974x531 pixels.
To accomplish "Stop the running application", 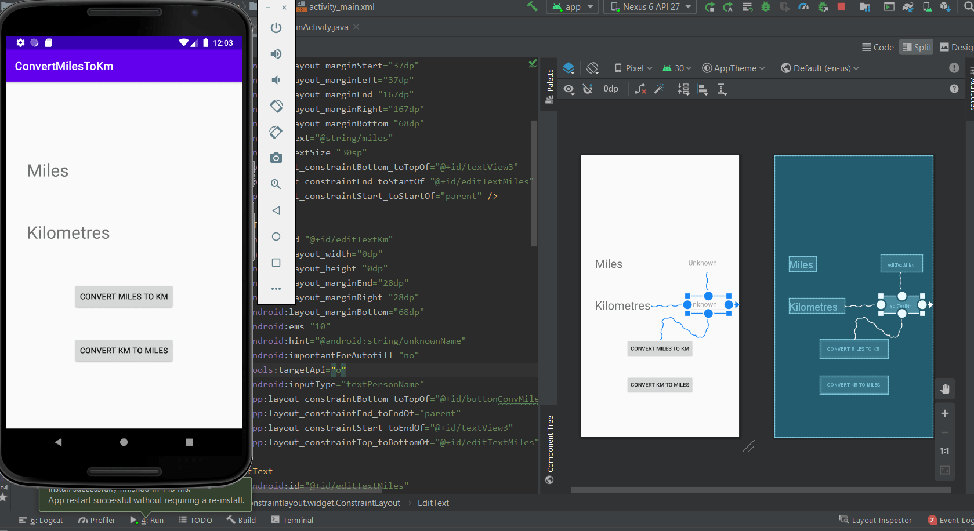I will [842, 7].
